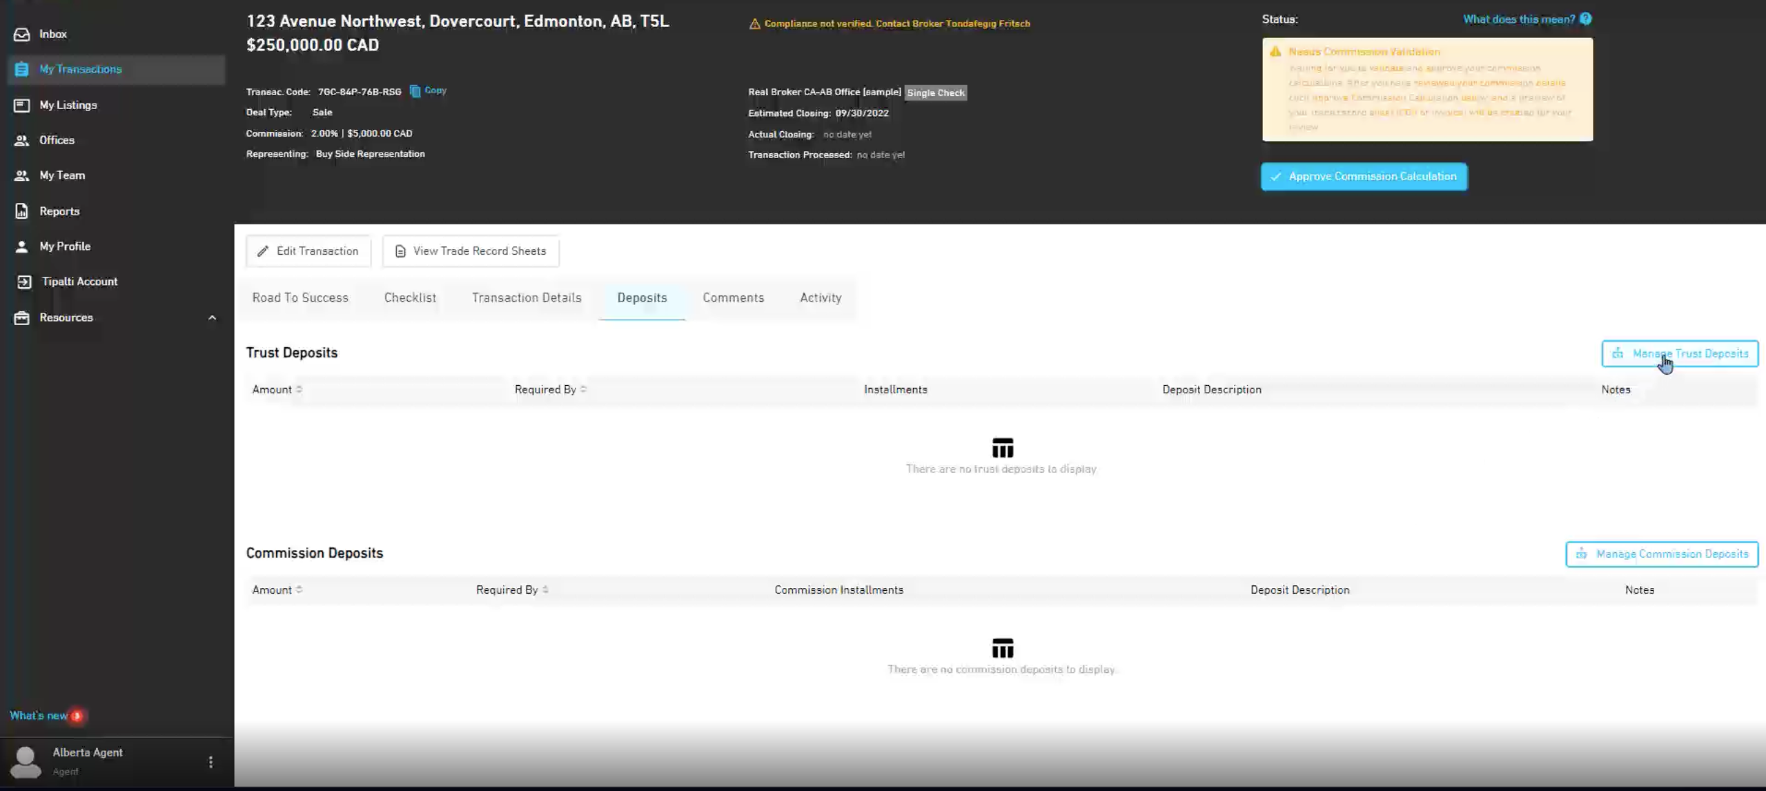Click the Manage Trust Deposits icon

point(1618,353)
